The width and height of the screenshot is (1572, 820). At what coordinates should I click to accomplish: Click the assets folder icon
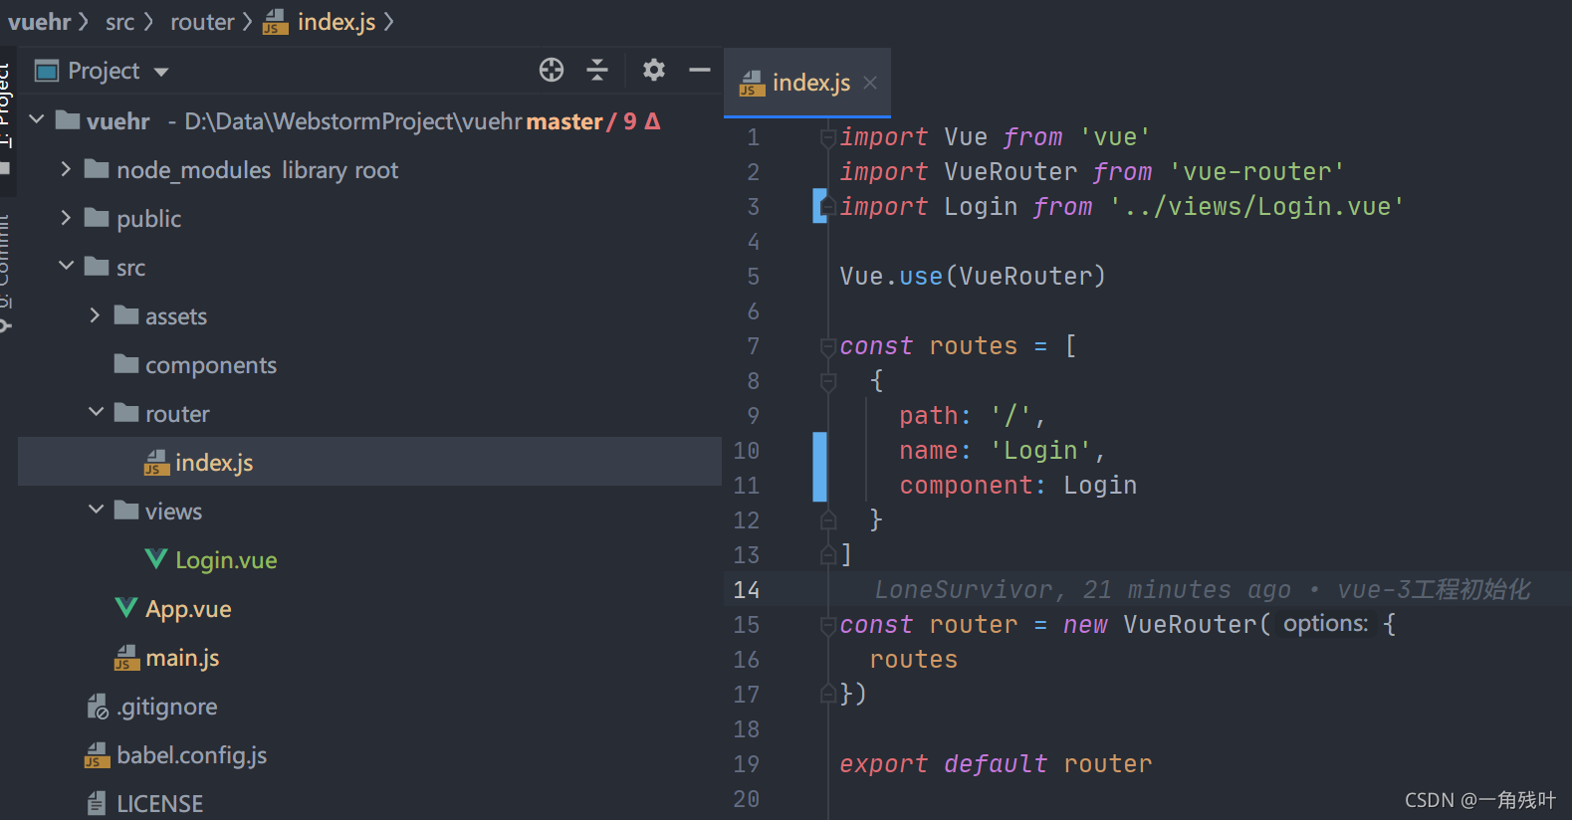click(126, 314)
